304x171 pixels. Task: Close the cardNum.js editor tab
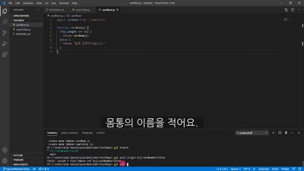coord(117,9)
